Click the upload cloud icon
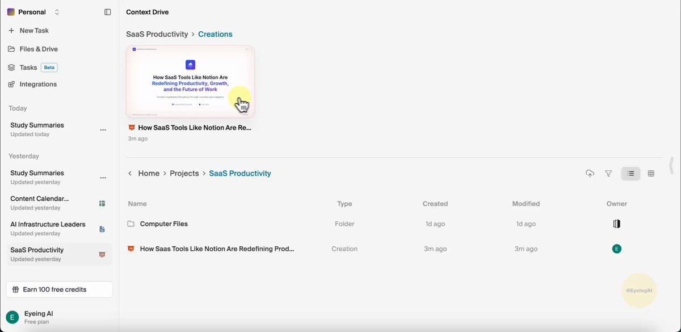Screen dimensions: 681x332 590,174
